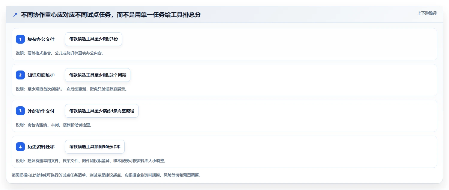The image size is (449, 190).
Task: Click the 复杂办公文件 task title
Action: [41, 39]
